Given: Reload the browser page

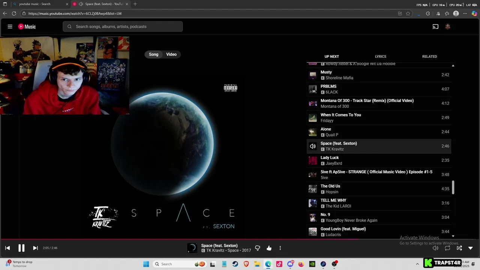Looking at the screenshot, I should tap(14, 13).
